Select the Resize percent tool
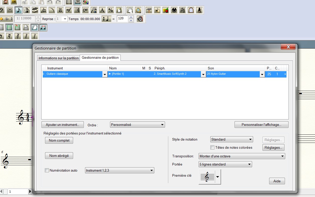The height and width of the screenshot is (197, 315). pyautogui.click(x=111, y=10)
